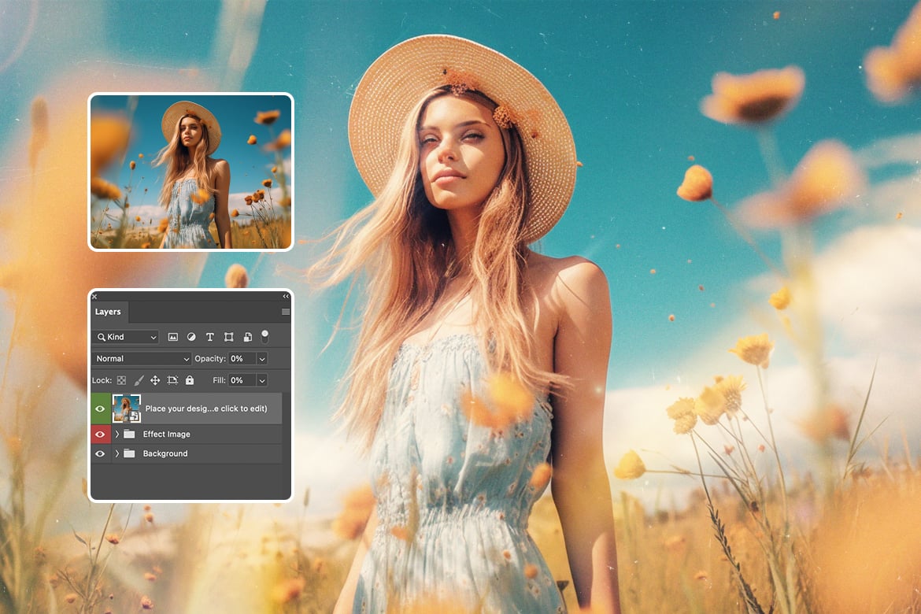Expand the Background group chevron
The width and height of the screenshot is (921, 614).
(117, 453)
